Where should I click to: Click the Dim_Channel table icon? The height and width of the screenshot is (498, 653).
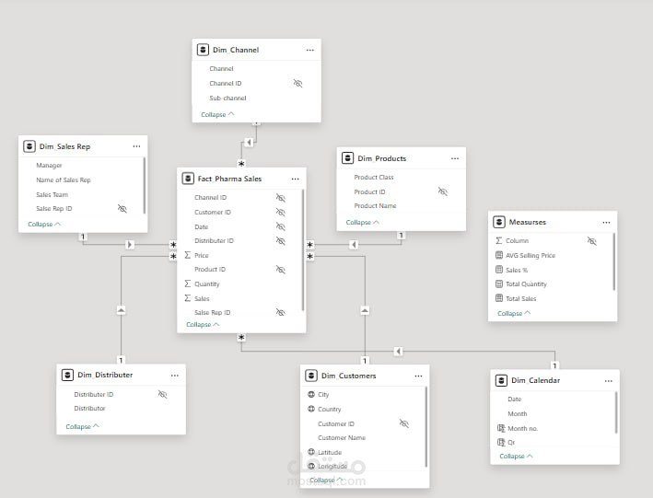tap(203, 50)
